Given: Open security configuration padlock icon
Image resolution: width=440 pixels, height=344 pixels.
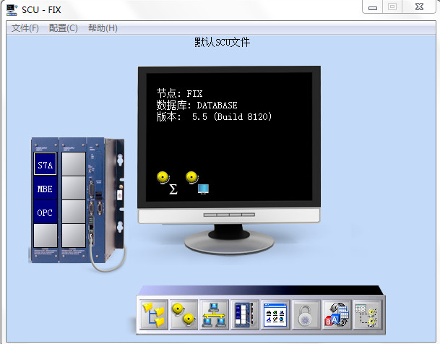Looking at the screenshot, I should click(x=306, y=315).
